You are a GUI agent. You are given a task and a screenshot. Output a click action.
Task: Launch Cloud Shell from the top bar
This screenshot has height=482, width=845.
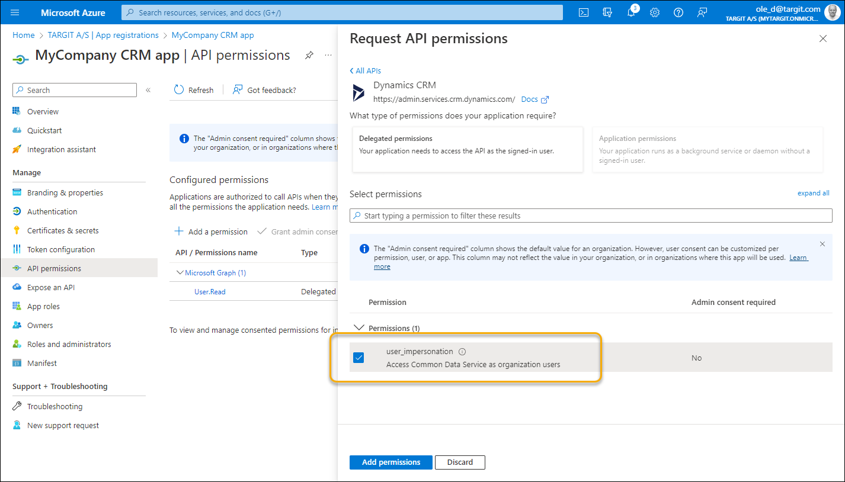point(584,12)
